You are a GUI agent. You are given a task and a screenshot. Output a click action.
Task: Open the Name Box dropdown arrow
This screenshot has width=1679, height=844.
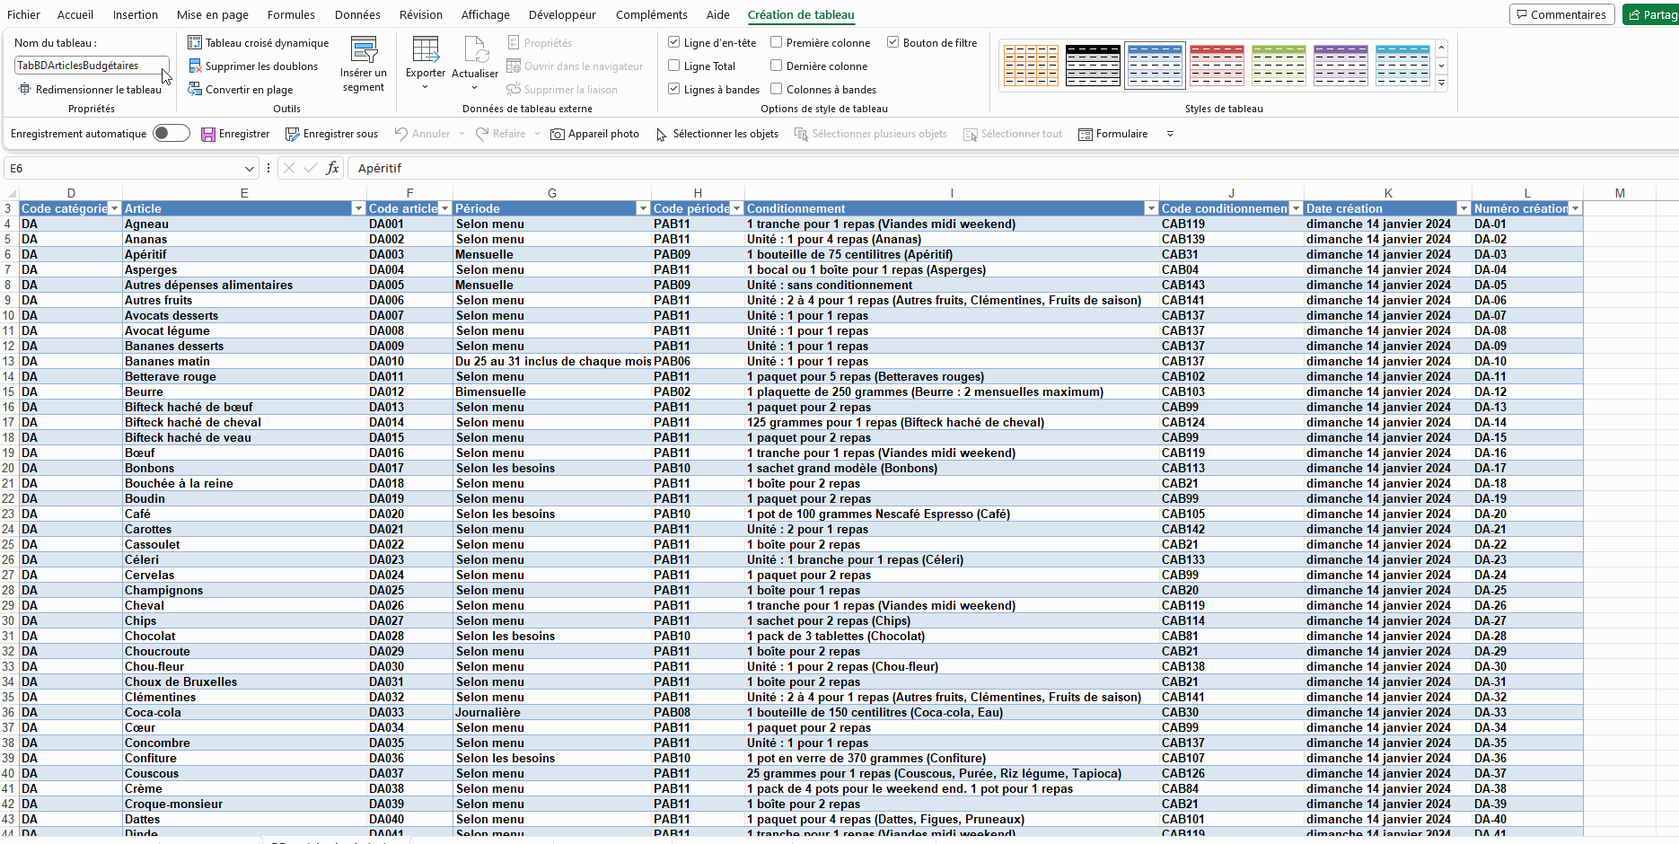[250, 169]
